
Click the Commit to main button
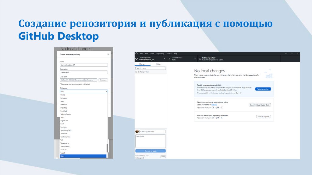coord(151,151)
